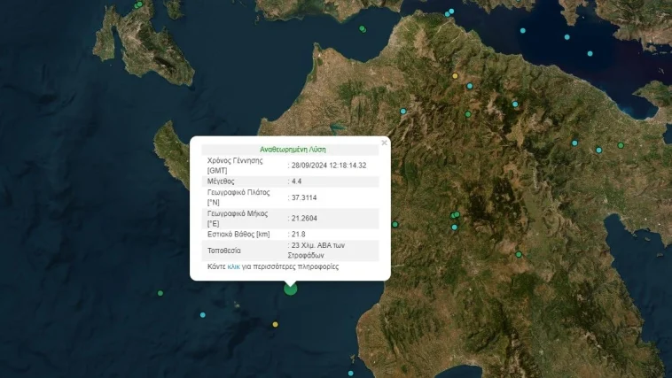Select the green marker in the Gulf of Patras
672x378 pixels.
pos(362,28)
